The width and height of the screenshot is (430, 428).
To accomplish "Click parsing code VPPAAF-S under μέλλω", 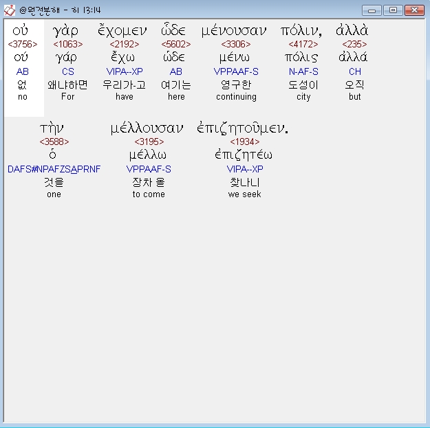I will click(x=149, y=169).
